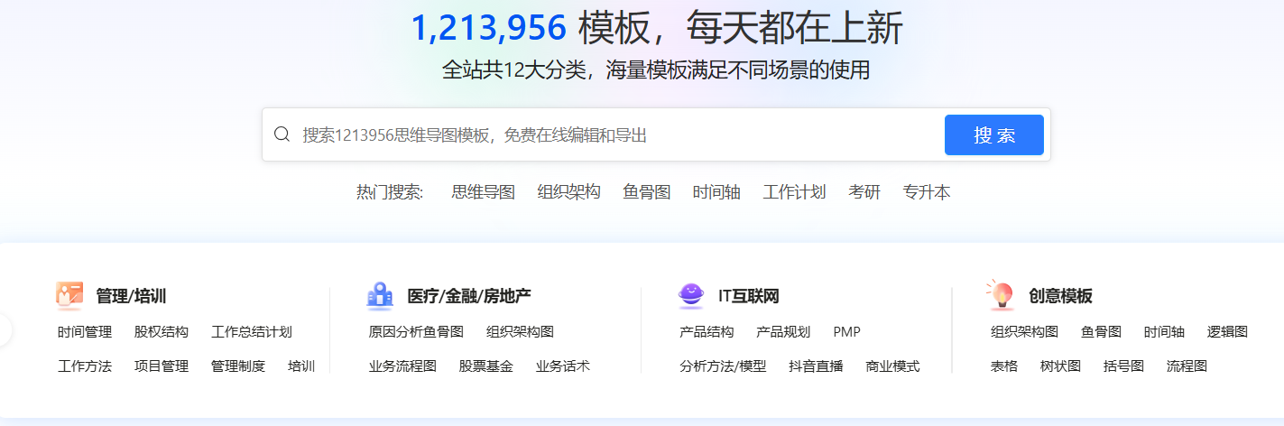This screenshot has width=1284, height=426.
Task: Select 工作方法 link
Action: pos(85,366)
